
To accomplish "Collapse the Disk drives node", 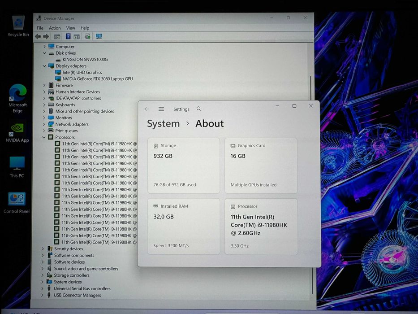I will pyautogui.click(x=44, y=53).
